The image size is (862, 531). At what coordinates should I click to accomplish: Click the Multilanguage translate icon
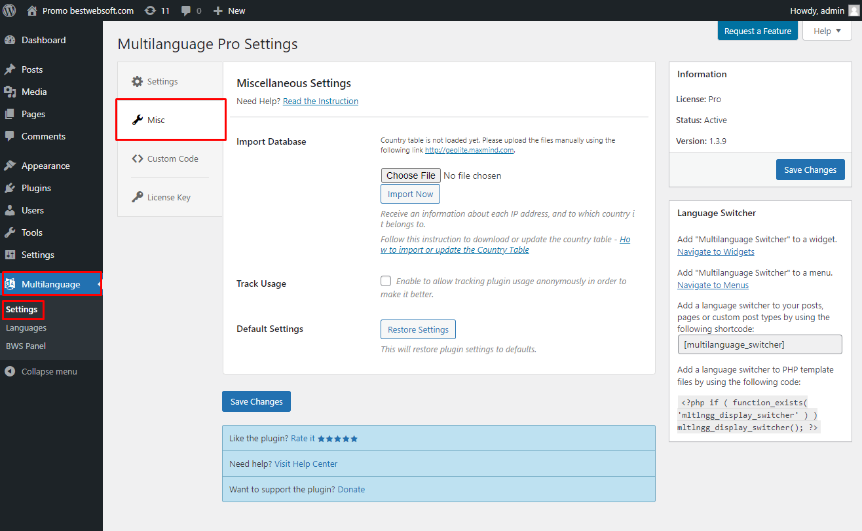10,284
